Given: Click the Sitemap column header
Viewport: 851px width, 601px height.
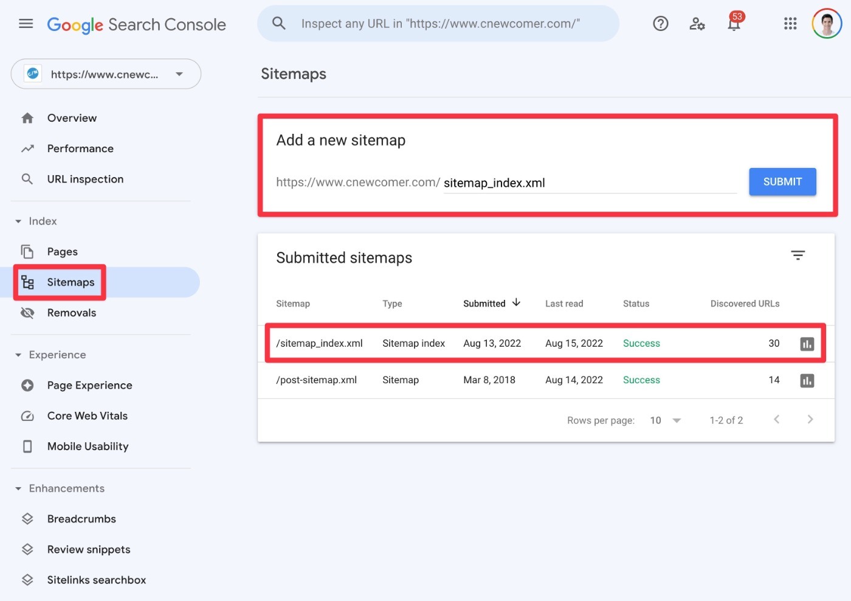Looking at the screenshot, I should [293, 304].
